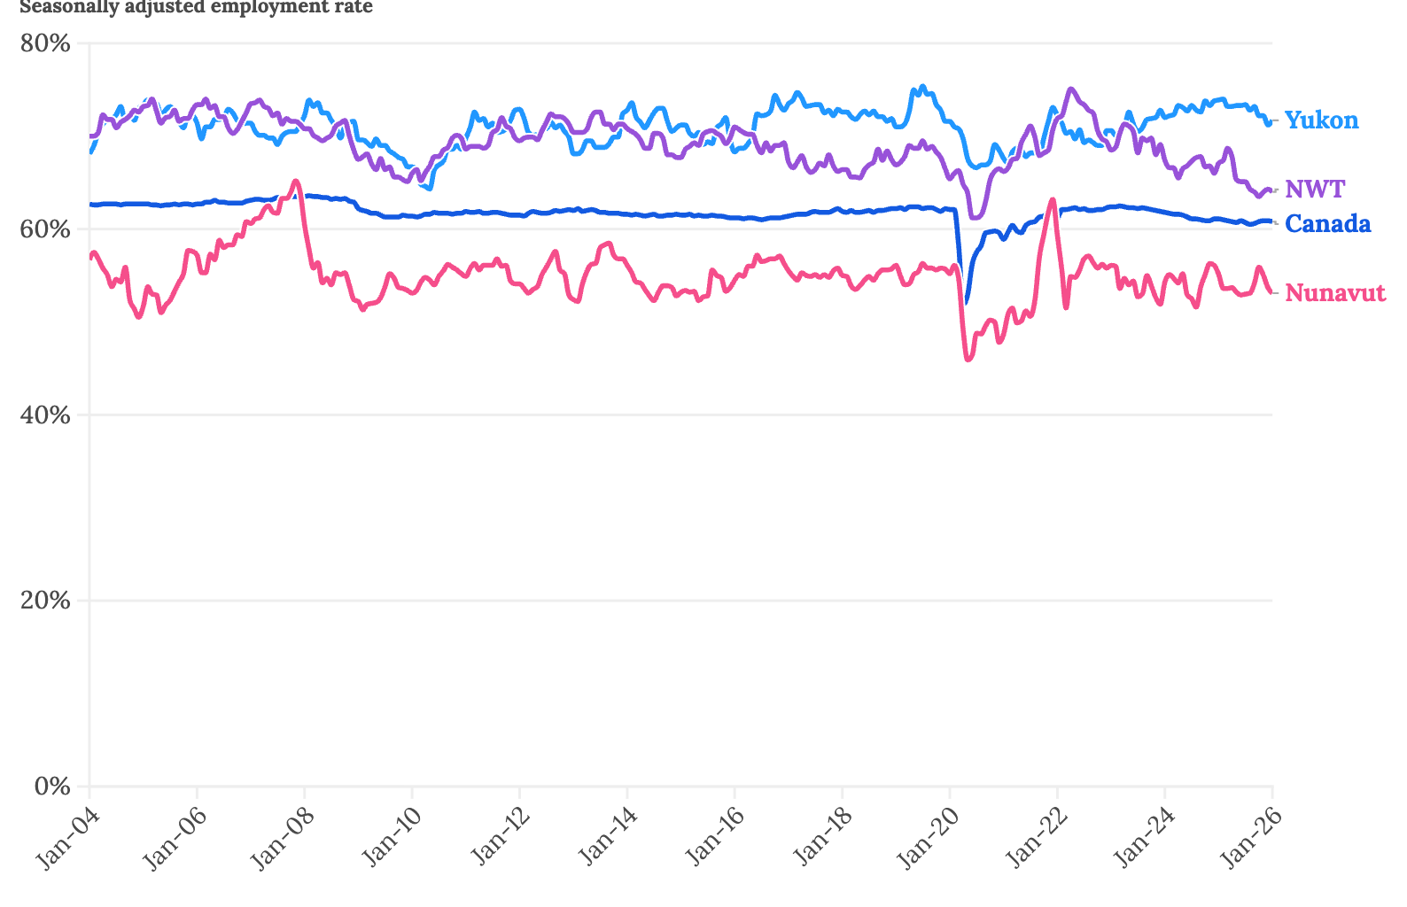Click the Yukon series label
The width and height of the screenshot is (1407, 907).
click(1321, 120)
